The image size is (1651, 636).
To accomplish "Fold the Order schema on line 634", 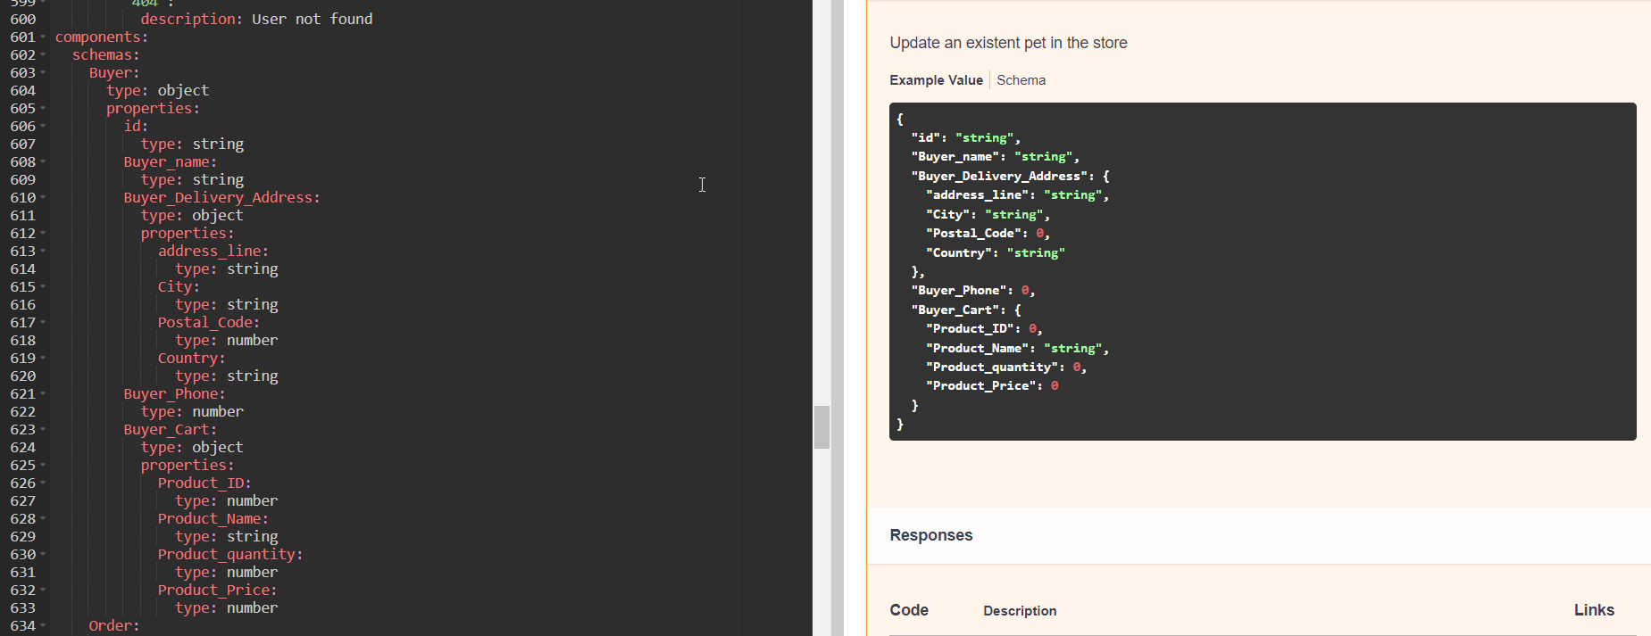I will tap(43, 626).
